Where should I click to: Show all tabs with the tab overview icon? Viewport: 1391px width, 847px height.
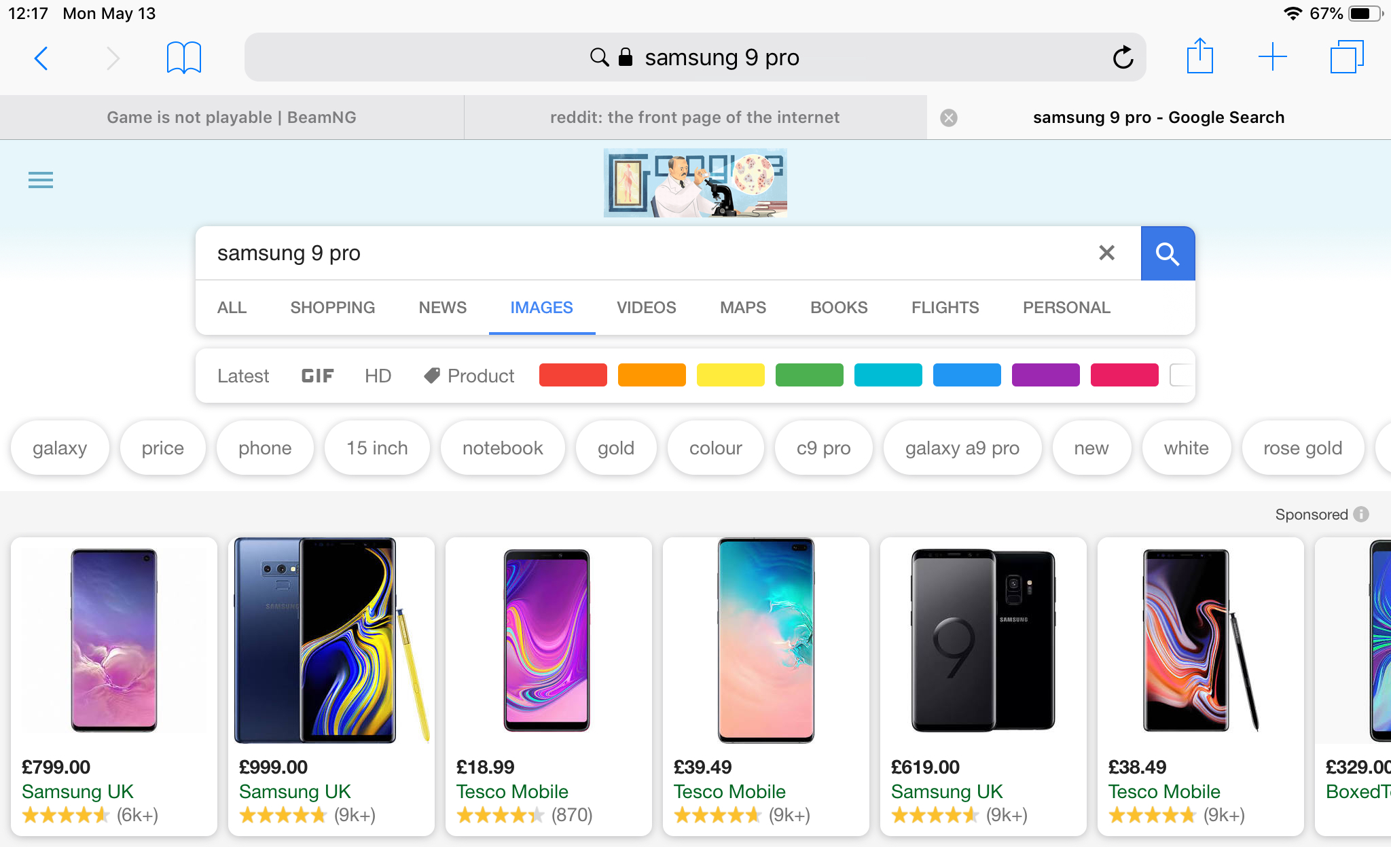(1346, 57)
